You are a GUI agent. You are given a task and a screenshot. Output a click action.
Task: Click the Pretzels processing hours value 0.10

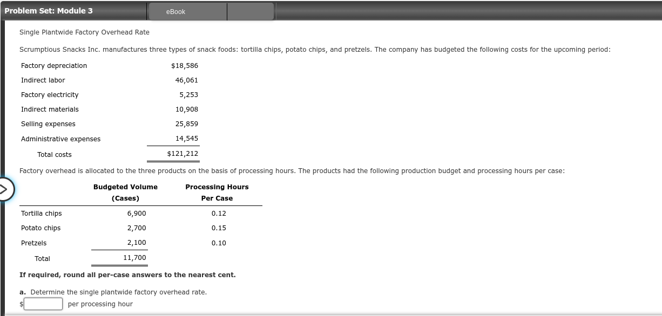218,243
